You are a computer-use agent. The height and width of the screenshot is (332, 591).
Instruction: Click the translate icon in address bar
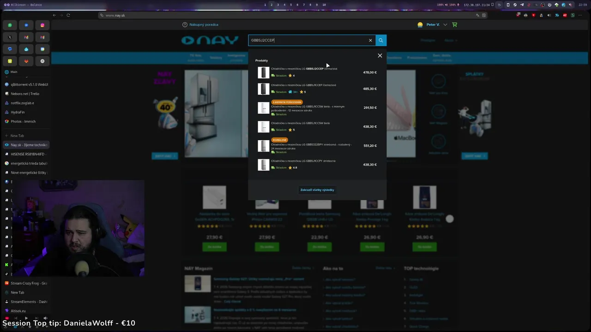[x=478, y=15]
